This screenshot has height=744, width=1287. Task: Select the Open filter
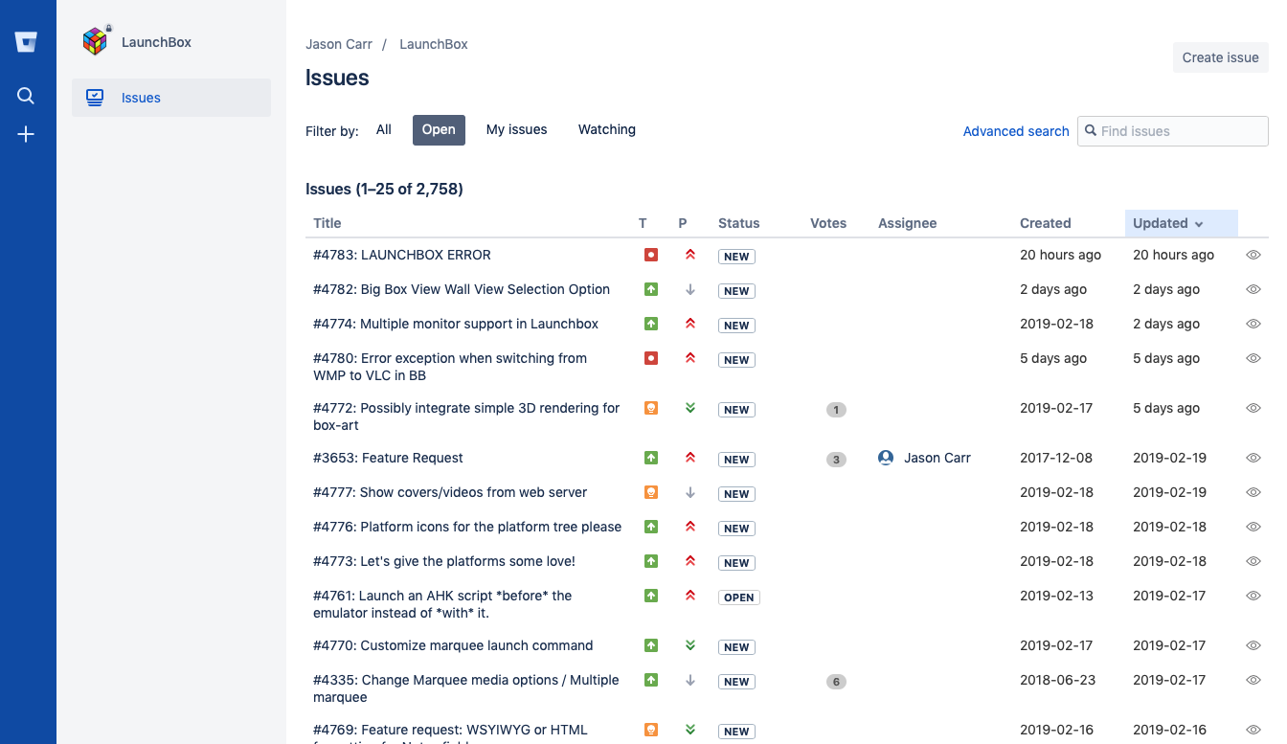439,129
